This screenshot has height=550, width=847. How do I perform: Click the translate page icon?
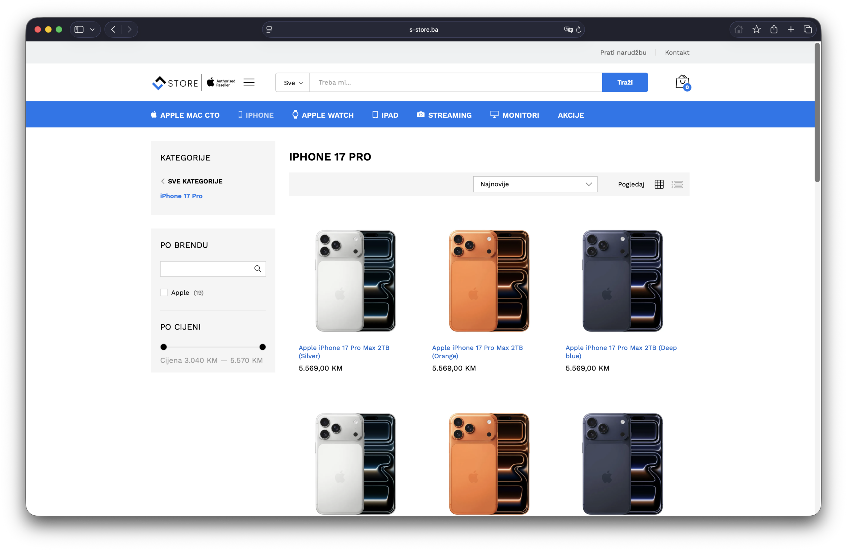(568, 29)
